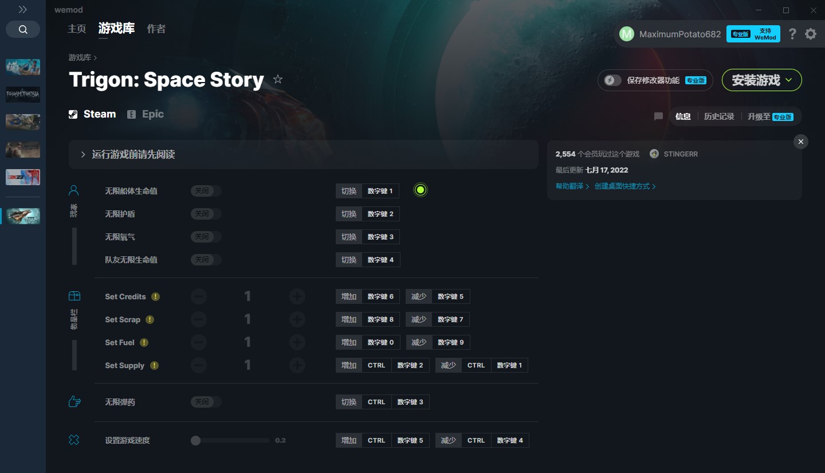Viewport: 825px width, 473px height.
Task: Open settings gear icon
Action: point(811,34)
